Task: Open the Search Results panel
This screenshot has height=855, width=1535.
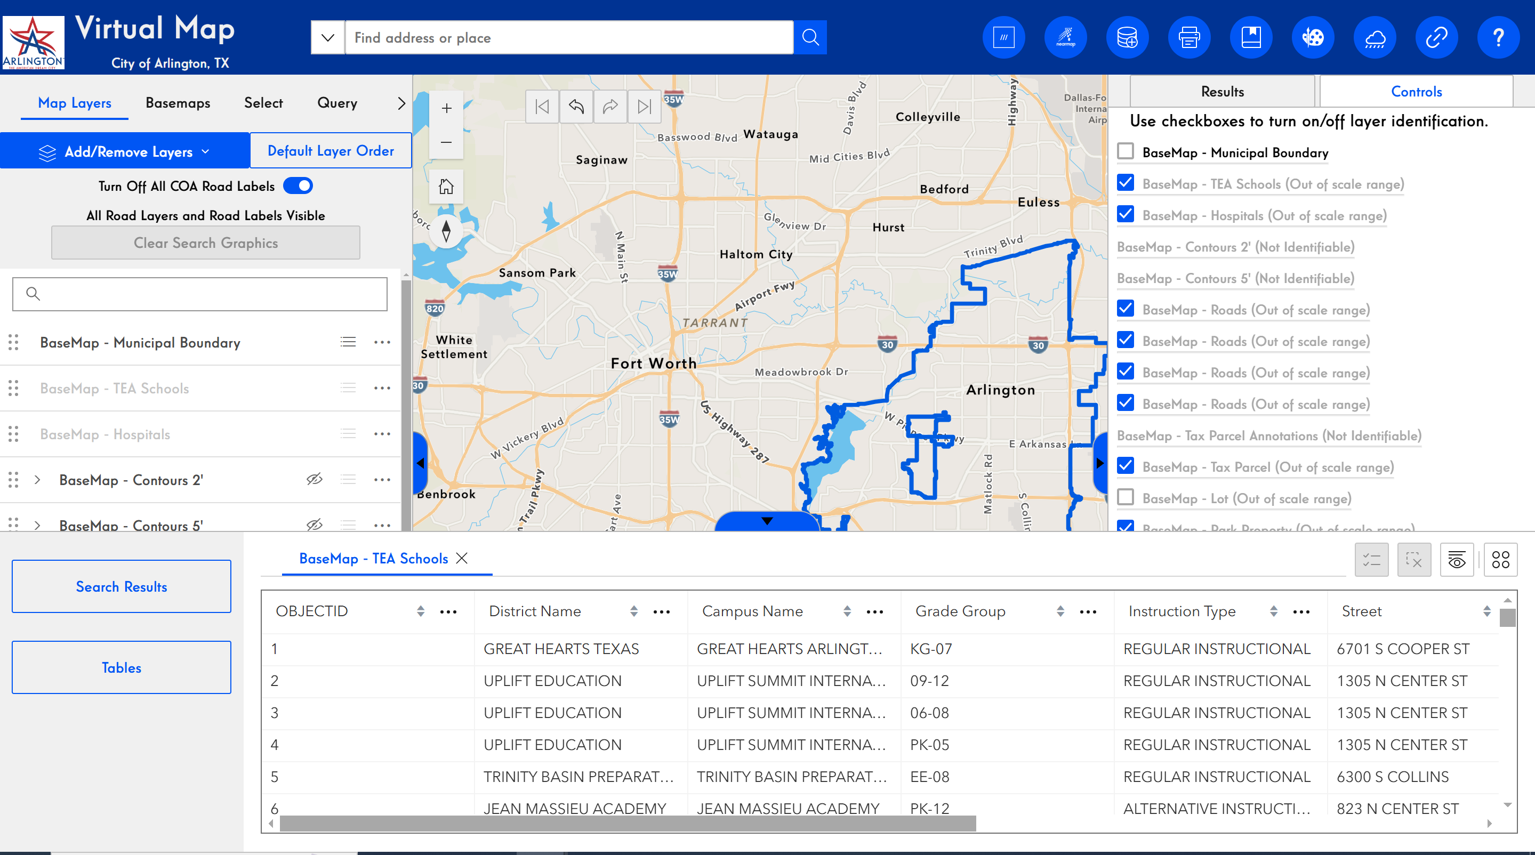Action: 121,586
